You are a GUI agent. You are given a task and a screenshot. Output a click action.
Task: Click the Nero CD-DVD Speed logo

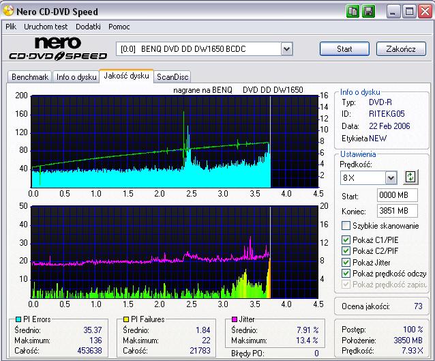point(58,49)
